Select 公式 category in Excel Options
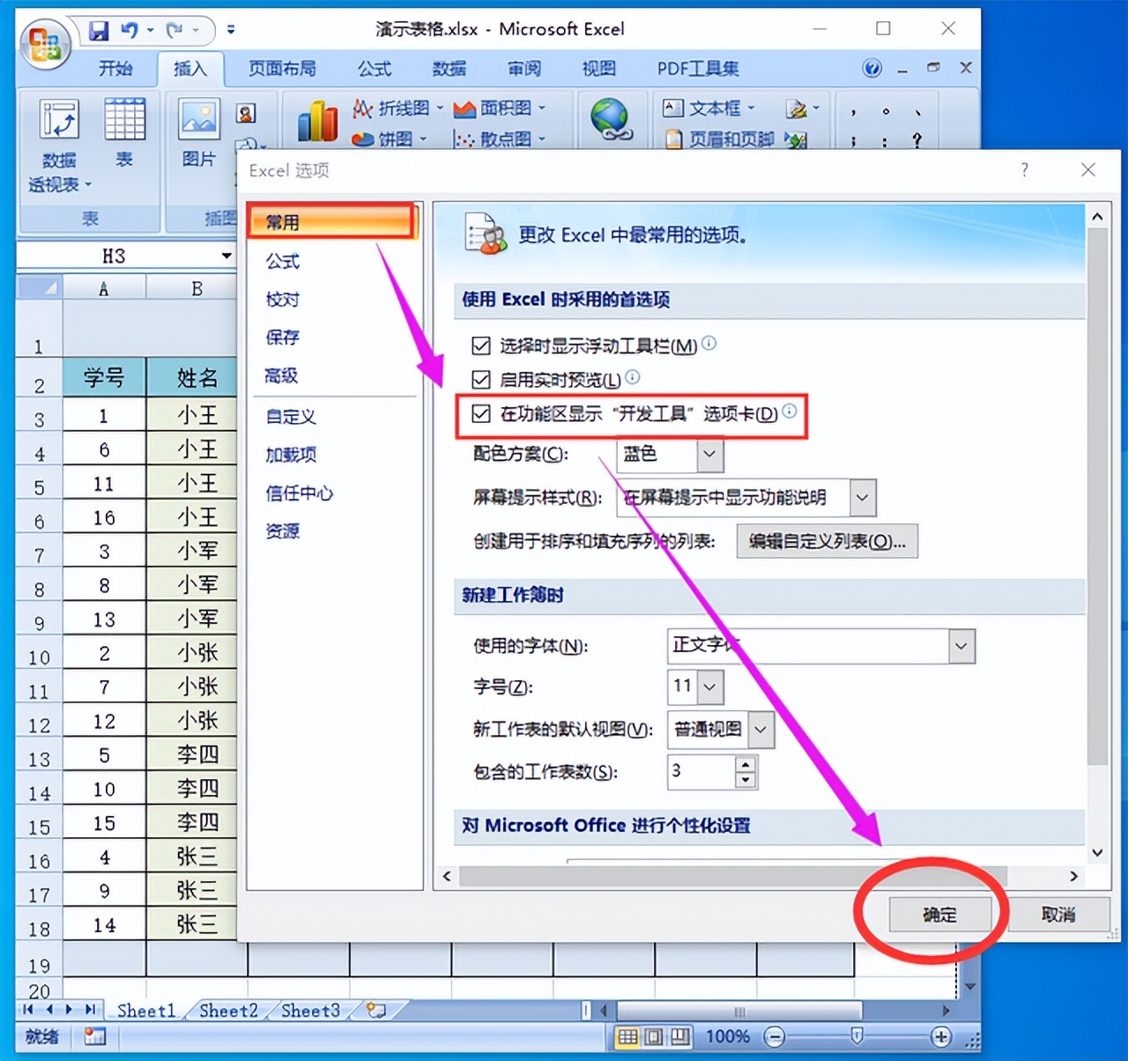 [x=283, y=261]
